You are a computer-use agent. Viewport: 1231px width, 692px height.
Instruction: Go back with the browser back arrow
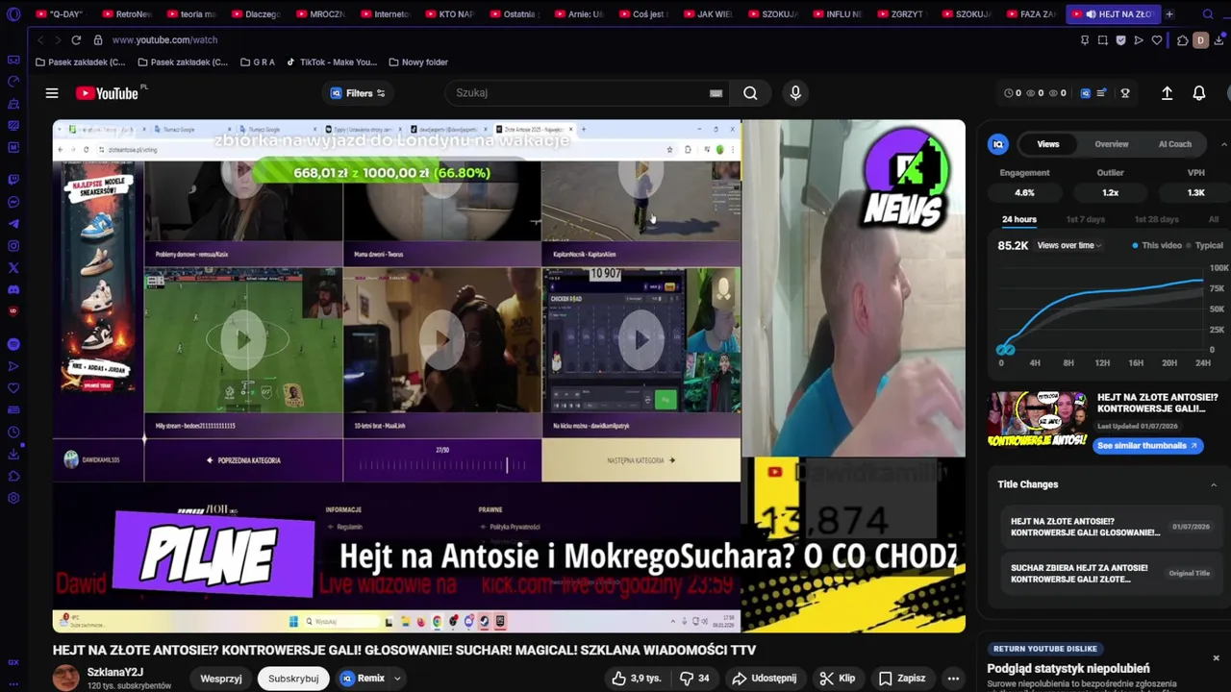(x=39, y=40)
